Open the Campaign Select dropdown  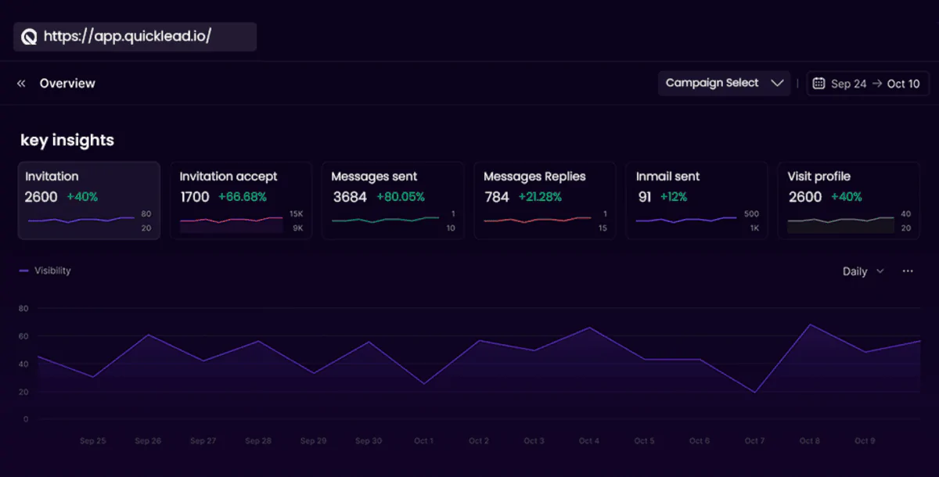coord(724,83)
